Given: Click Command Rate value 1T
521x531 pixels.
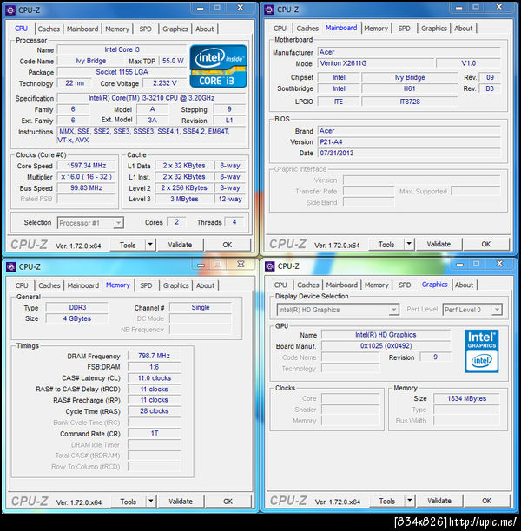Looking at the screenshot, I should click(155, 434).
